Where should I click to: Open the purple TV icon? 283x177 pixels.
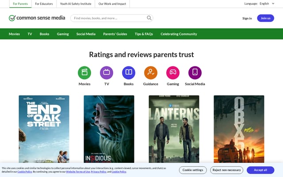107,73
